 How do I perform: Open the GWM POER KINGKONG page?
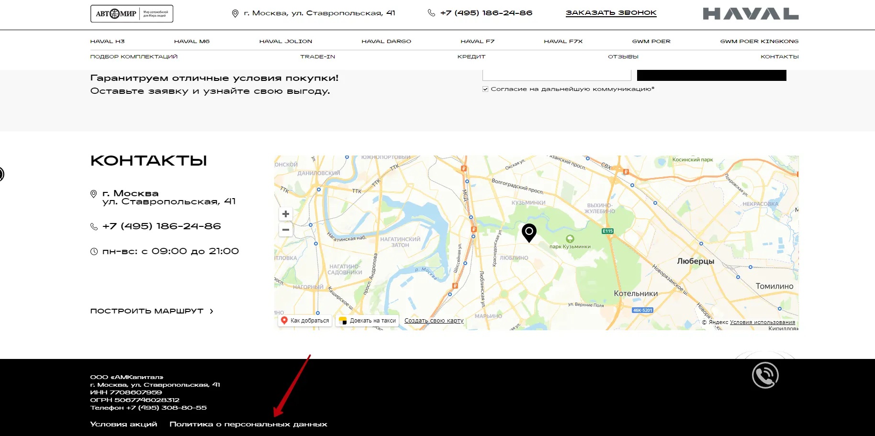(x=759, y=41)
